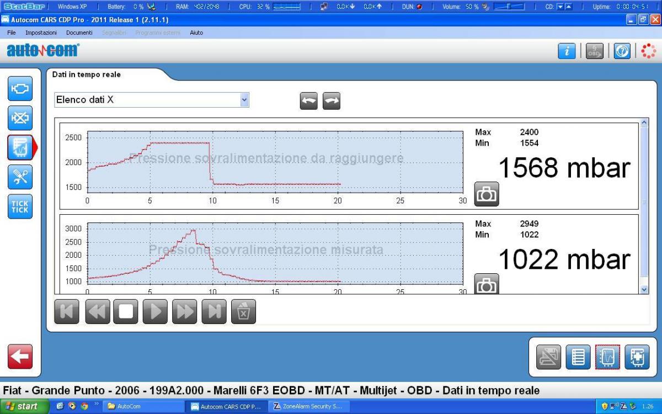This screenshot has width=662, height=414.
Task: Click the red back arrow button
Action: [20, 357]
